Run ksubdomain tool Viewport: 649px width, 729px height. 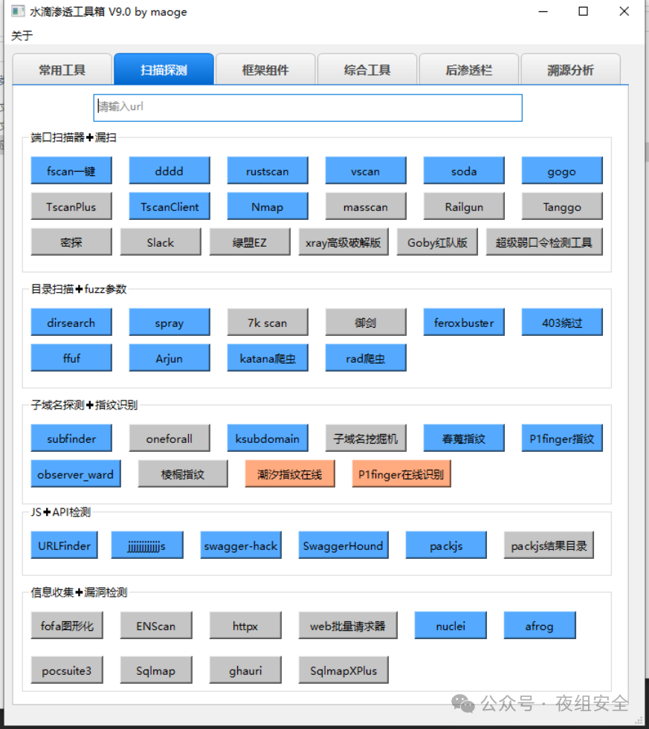click(x=268, y=438)
